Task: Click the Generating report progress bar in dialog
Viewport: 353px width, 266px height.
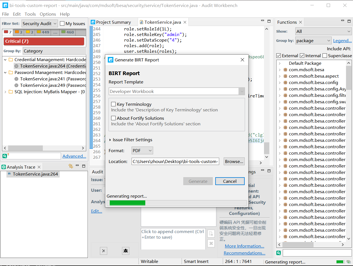Action: (x=177, y=203)
